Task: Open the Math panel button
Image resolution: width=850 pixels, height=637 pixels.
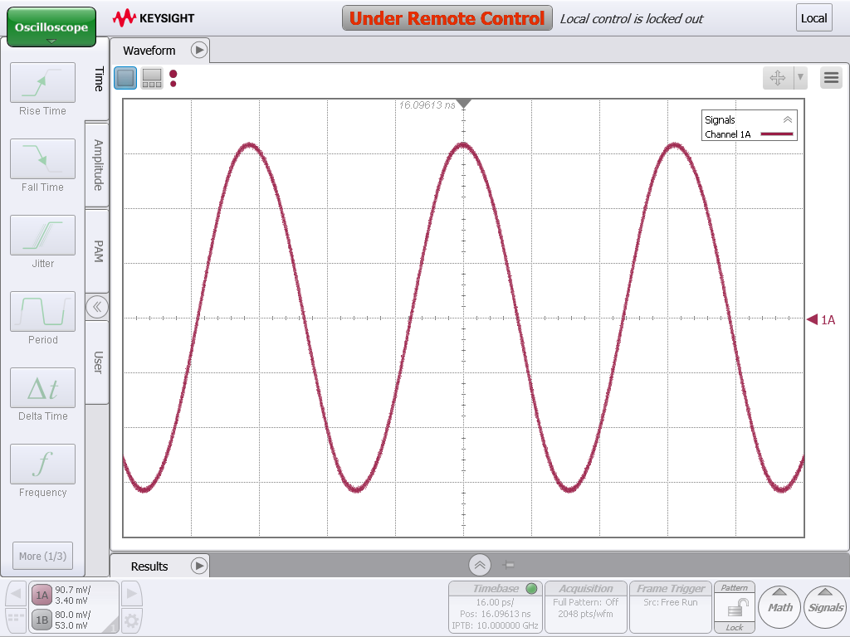Action: pyautogui.click(x=779, y=607)
